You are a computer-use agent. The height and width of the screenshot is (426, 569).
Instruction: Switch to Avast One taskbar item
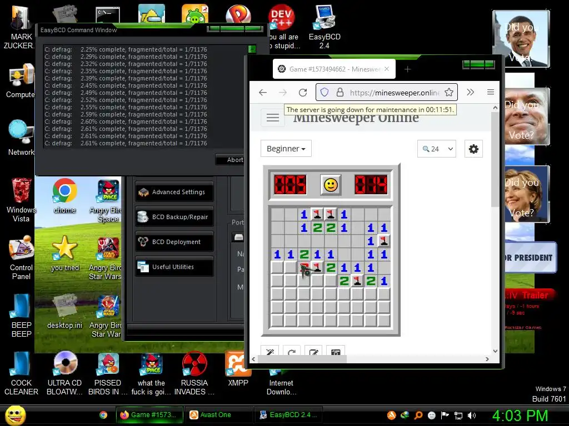[x=219, y=415]
